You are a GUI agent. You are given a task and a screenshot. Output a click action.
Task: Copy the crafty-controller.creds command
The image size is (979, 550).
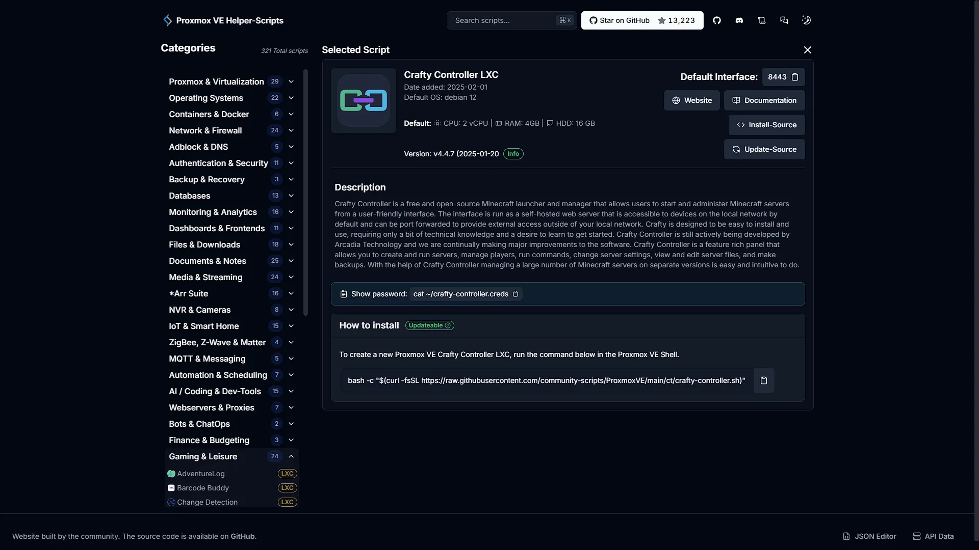[516, 294]
